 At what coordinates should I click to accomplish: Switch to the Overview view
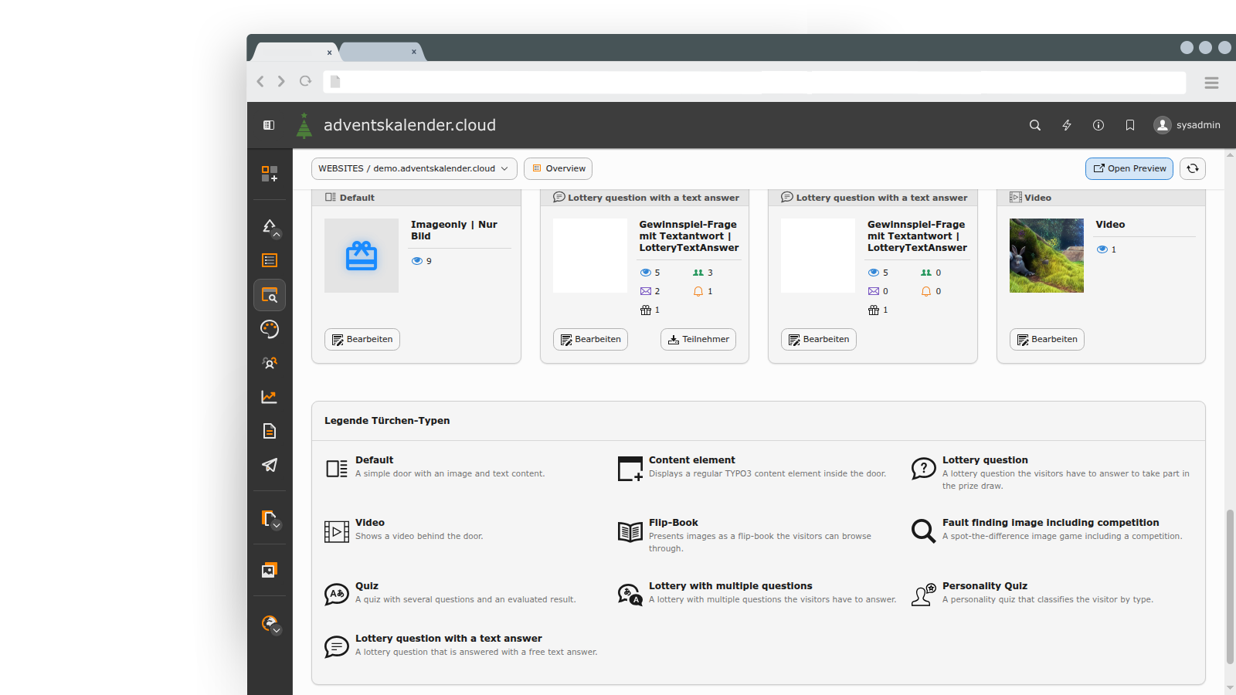click(x=558, y=168)
